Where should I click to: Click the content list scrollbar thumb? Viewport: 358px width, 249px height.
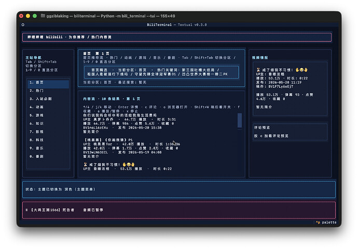click(240, 120)
